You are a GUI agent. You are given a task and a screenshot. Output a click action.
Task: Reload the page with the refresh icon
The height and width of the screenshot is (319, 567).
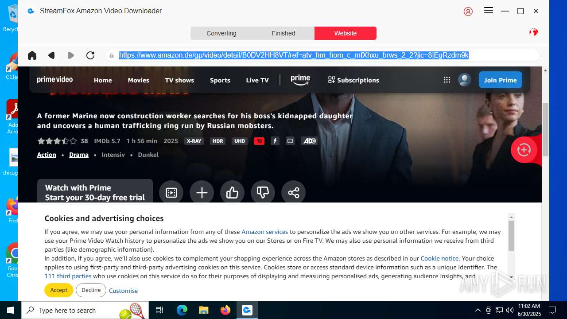[90, 55]
